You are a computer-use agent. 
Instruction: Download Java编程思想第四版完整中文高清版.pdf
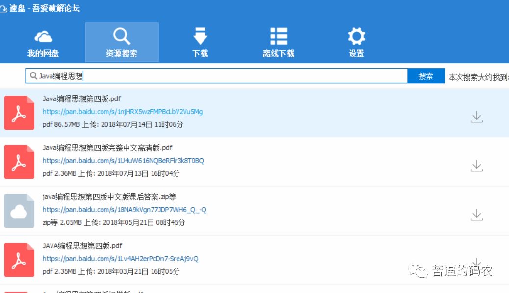(476, 166)
